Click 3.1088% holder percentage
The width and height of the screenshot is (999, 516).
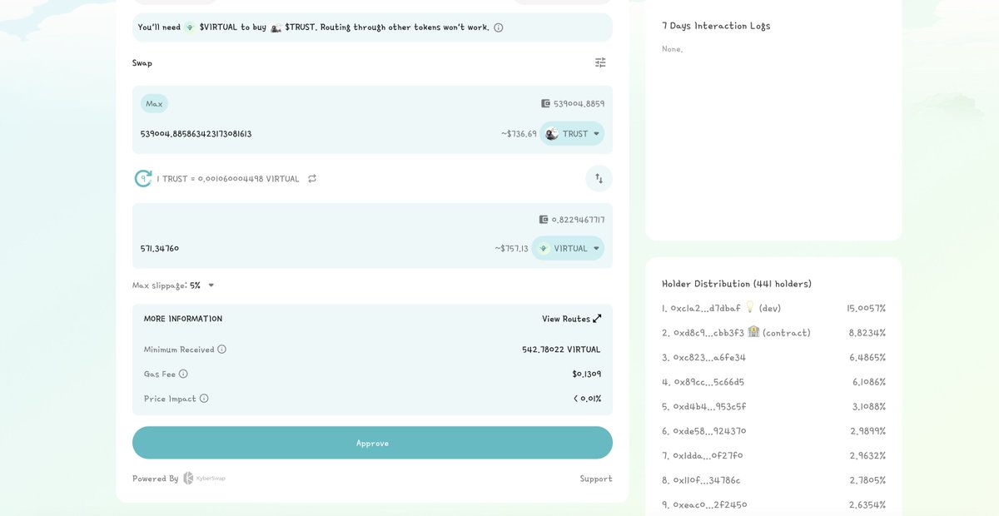(x=869, y=407)
